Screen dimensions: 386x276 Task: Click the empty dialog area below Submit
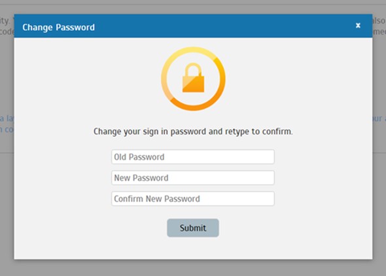193,248
